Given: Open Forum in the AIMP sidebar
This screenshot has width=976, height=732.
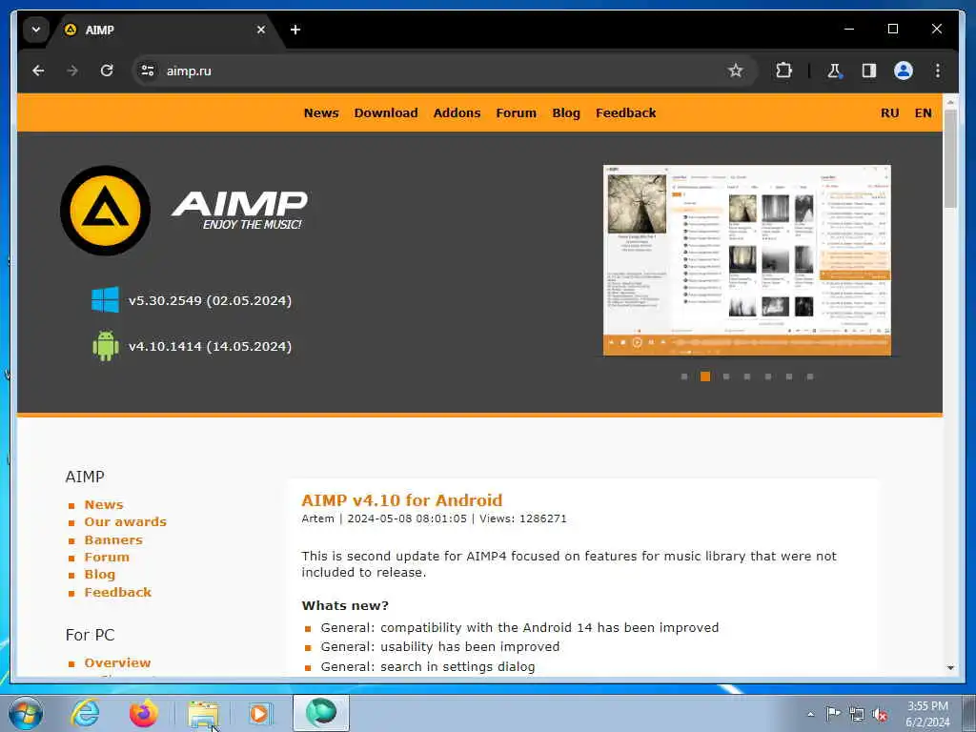Looking at the screenshot, I should coord(107,557).
